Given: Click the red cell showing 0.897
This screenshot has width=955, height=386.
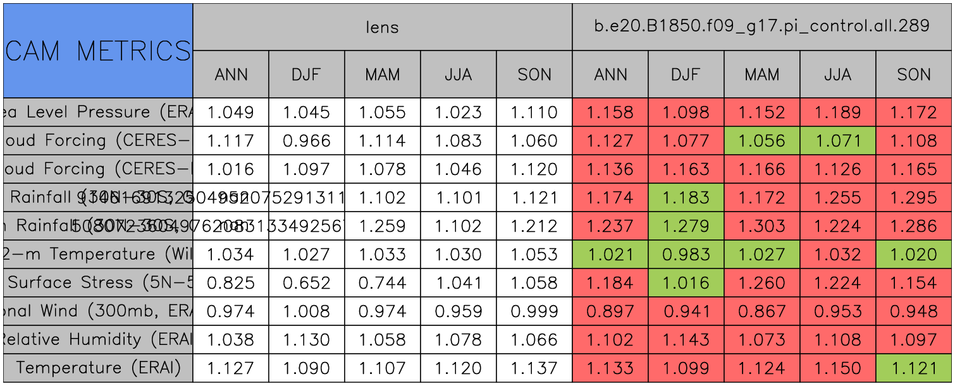Looking at the screenshot, I should click(x=610, y=311).
